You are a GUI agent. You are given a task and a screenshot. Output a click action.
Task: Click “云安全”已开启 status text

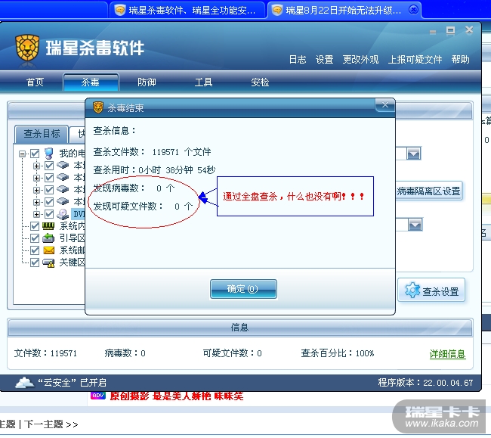72,383
